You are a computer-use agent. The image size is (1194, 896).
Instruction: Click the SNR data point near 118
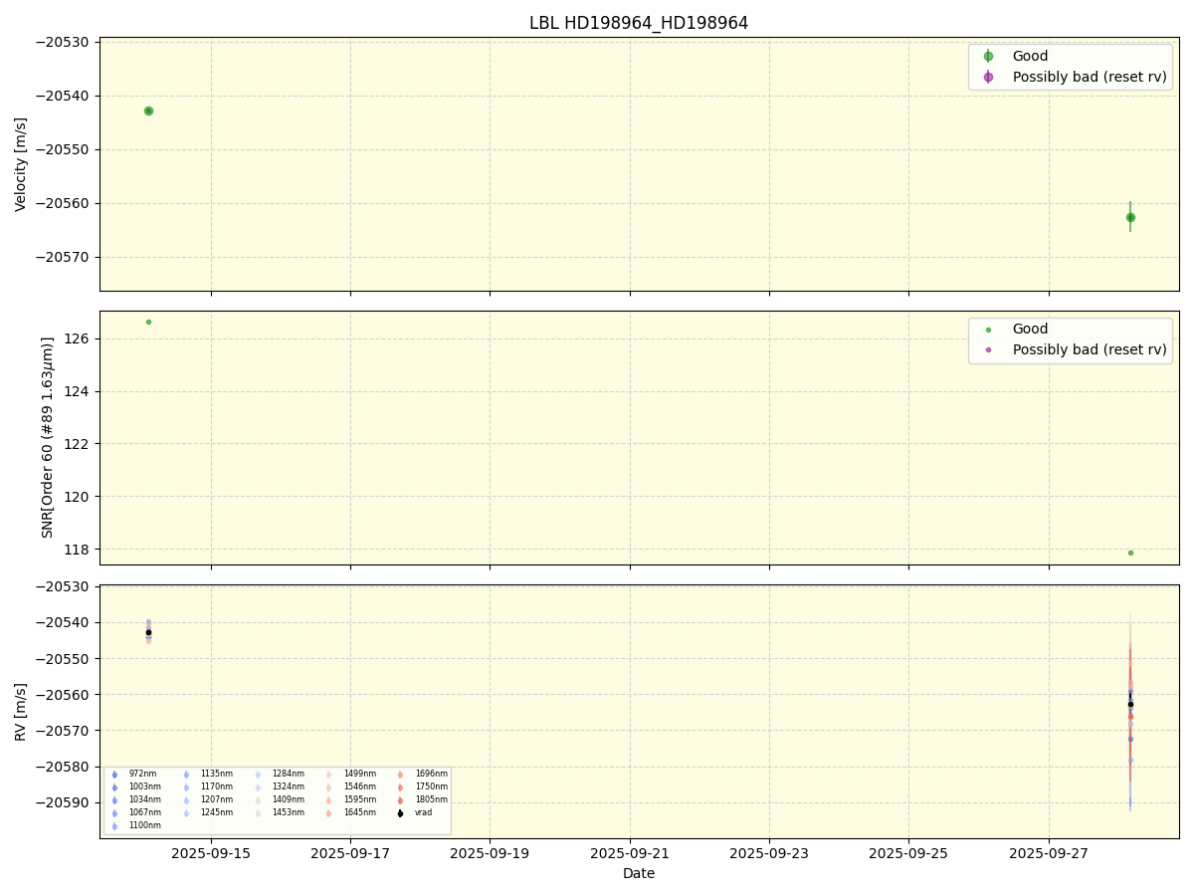pos(1130,553)
